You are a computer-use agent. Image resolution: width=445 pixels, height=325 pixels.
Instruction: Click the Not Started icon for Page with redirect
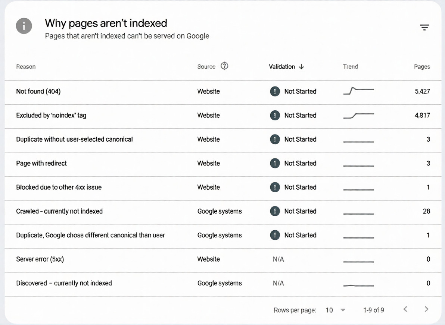(275, 163)
